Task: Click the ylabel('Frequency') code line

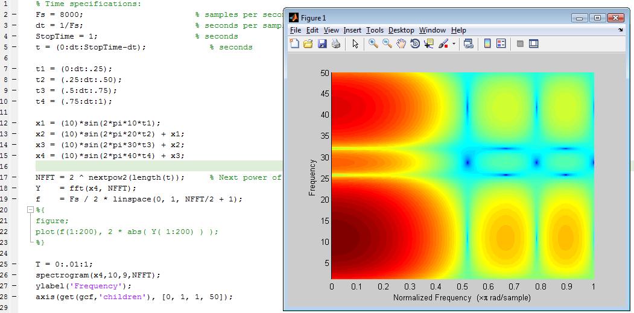Action: [x=83, y=286]
